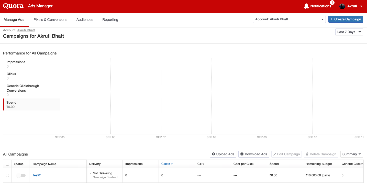Check the Test01 row checkbox
Image resolution: width=367 pixels, height=183 pixels.
coord(7,175)
